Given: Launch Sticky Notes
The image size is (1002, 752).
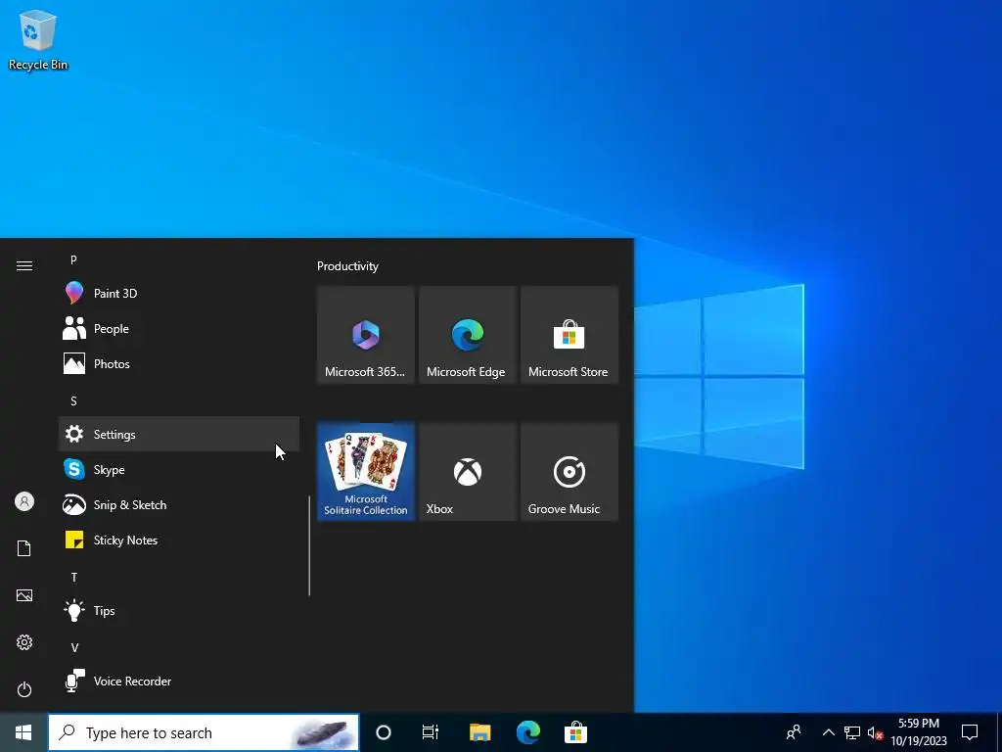Looking at the screenshot, I should (x=179, y=540).
